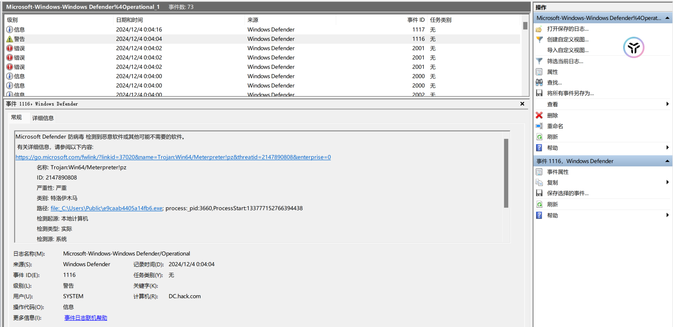Click the copy event icon
The image size is (673, 327).
pyautogui.click(x=539, y=182)
